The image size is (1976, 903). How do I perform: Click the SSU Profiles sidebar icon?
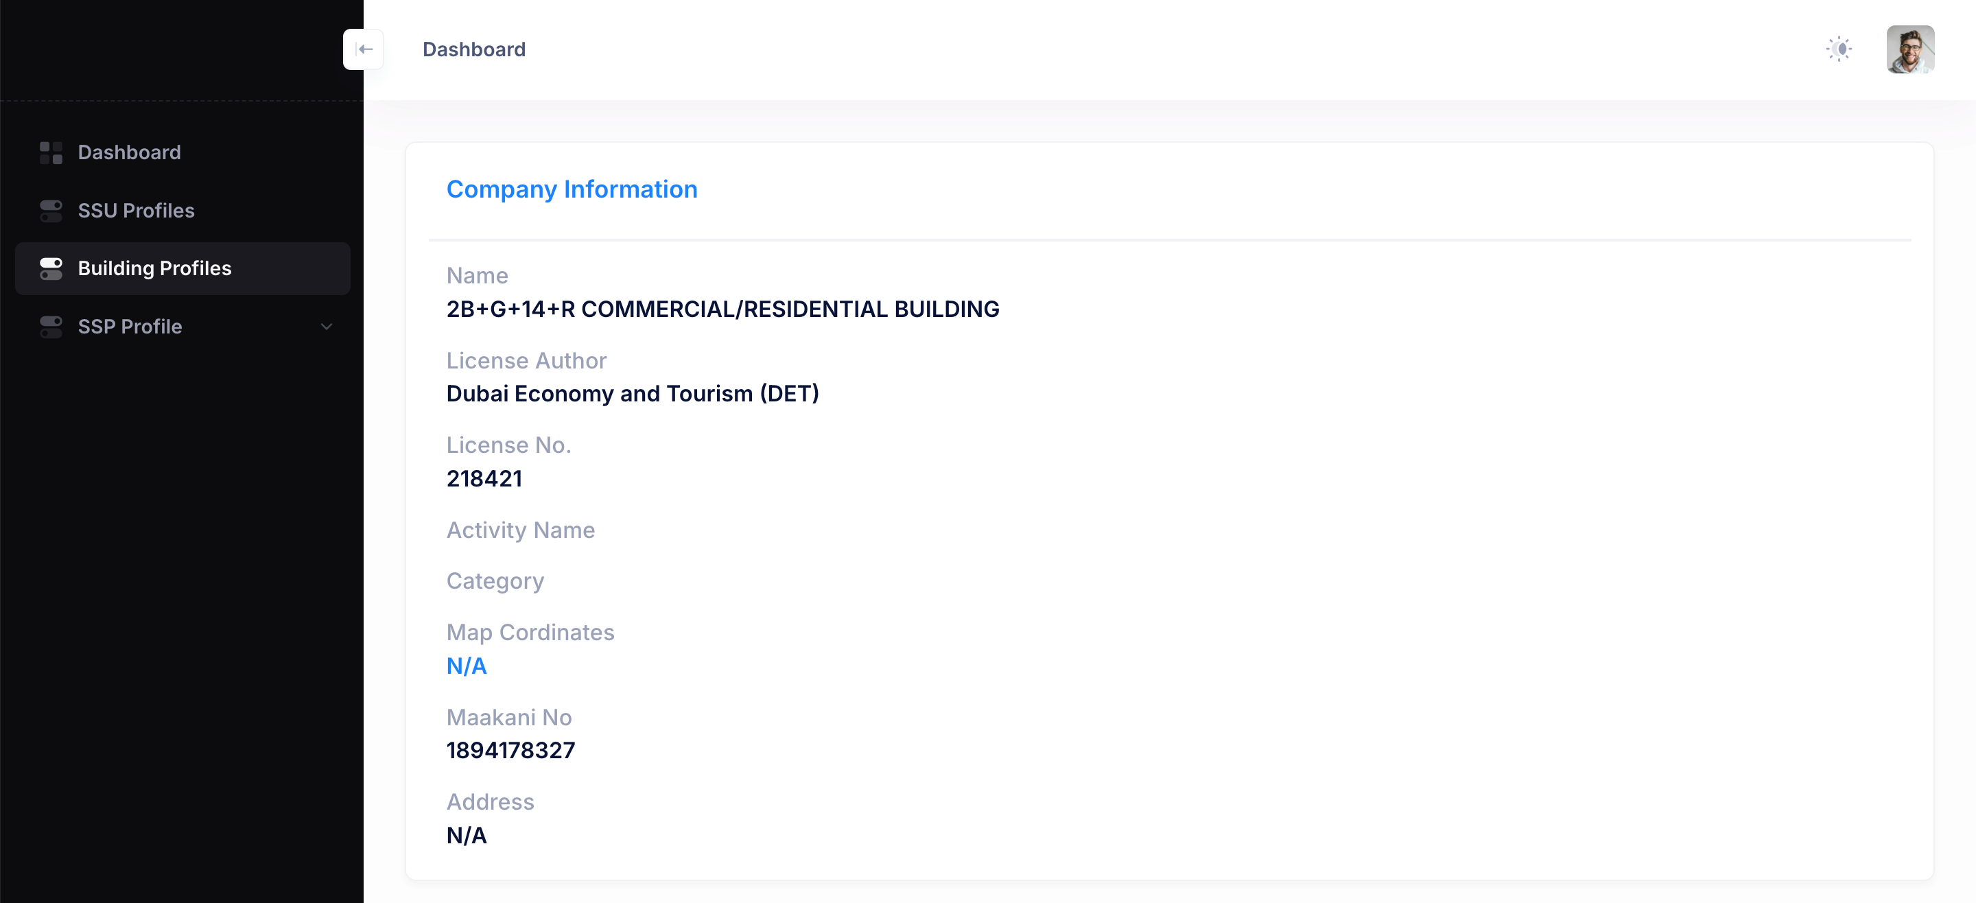(x=51, y=210)
